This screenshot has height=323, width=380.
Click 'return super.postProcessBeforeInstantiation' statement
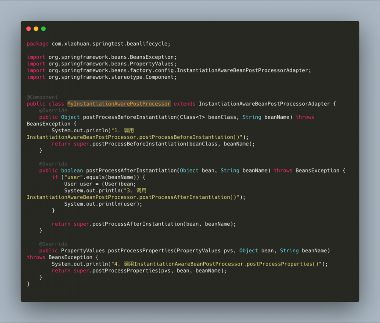(153, 144)
